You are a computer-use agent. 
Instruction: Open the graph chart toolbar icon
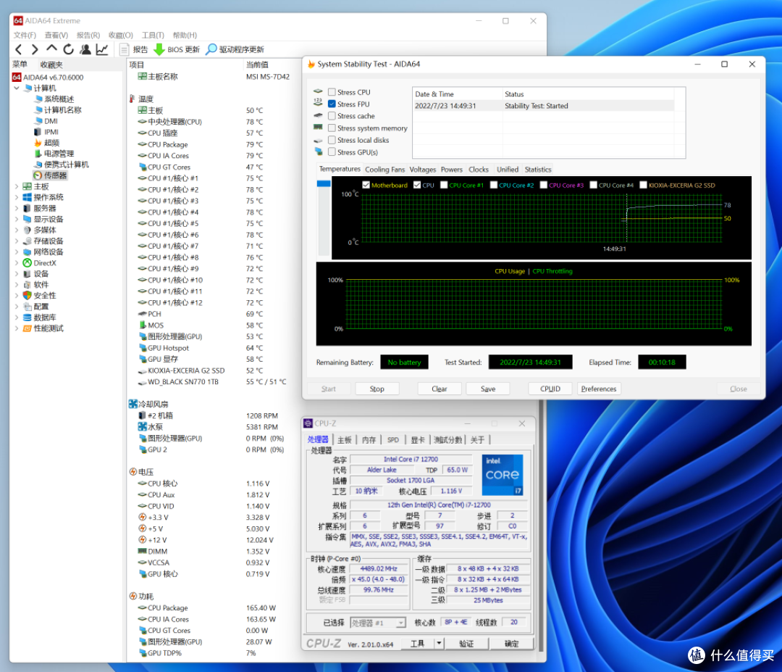click(102, 49)
